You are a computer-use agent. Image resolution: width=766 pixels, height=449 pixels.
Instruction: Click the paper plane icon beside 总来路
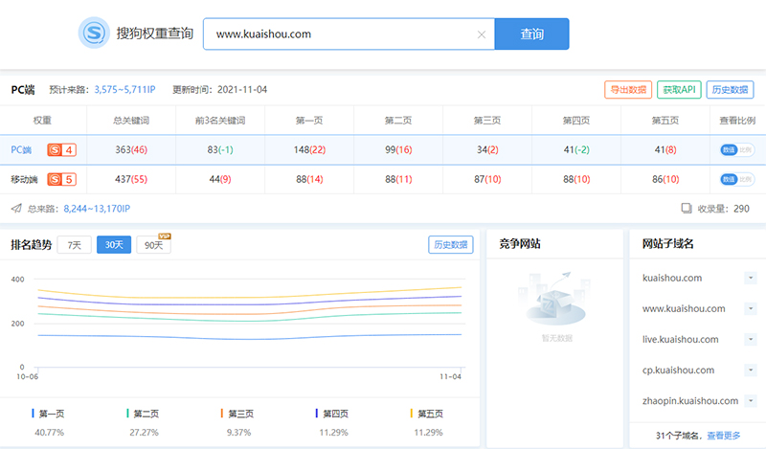(x=16, y=209)
